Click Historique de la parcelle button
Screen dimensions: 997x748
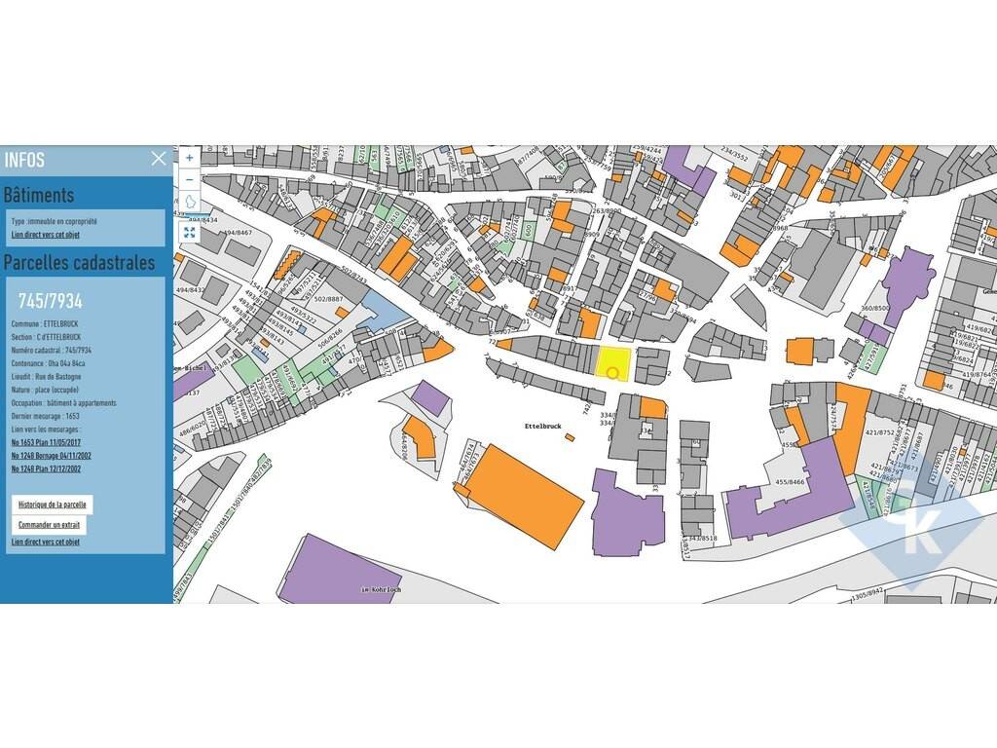tap(52, 505)
